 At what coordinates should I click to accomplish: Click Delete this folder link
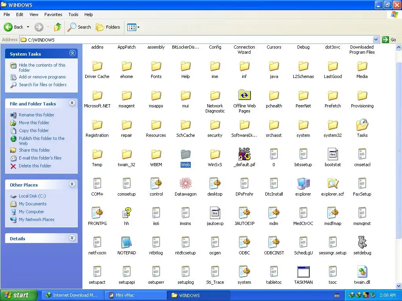click(x=35, y=166)
